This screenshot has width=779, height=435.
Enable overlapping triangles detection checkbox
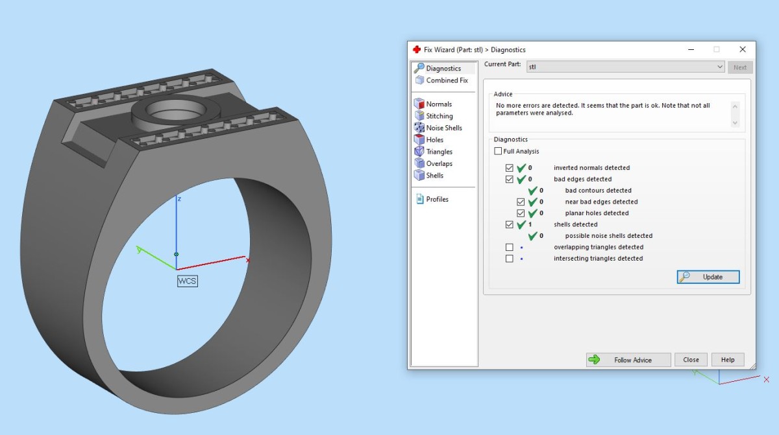[510, 247]
